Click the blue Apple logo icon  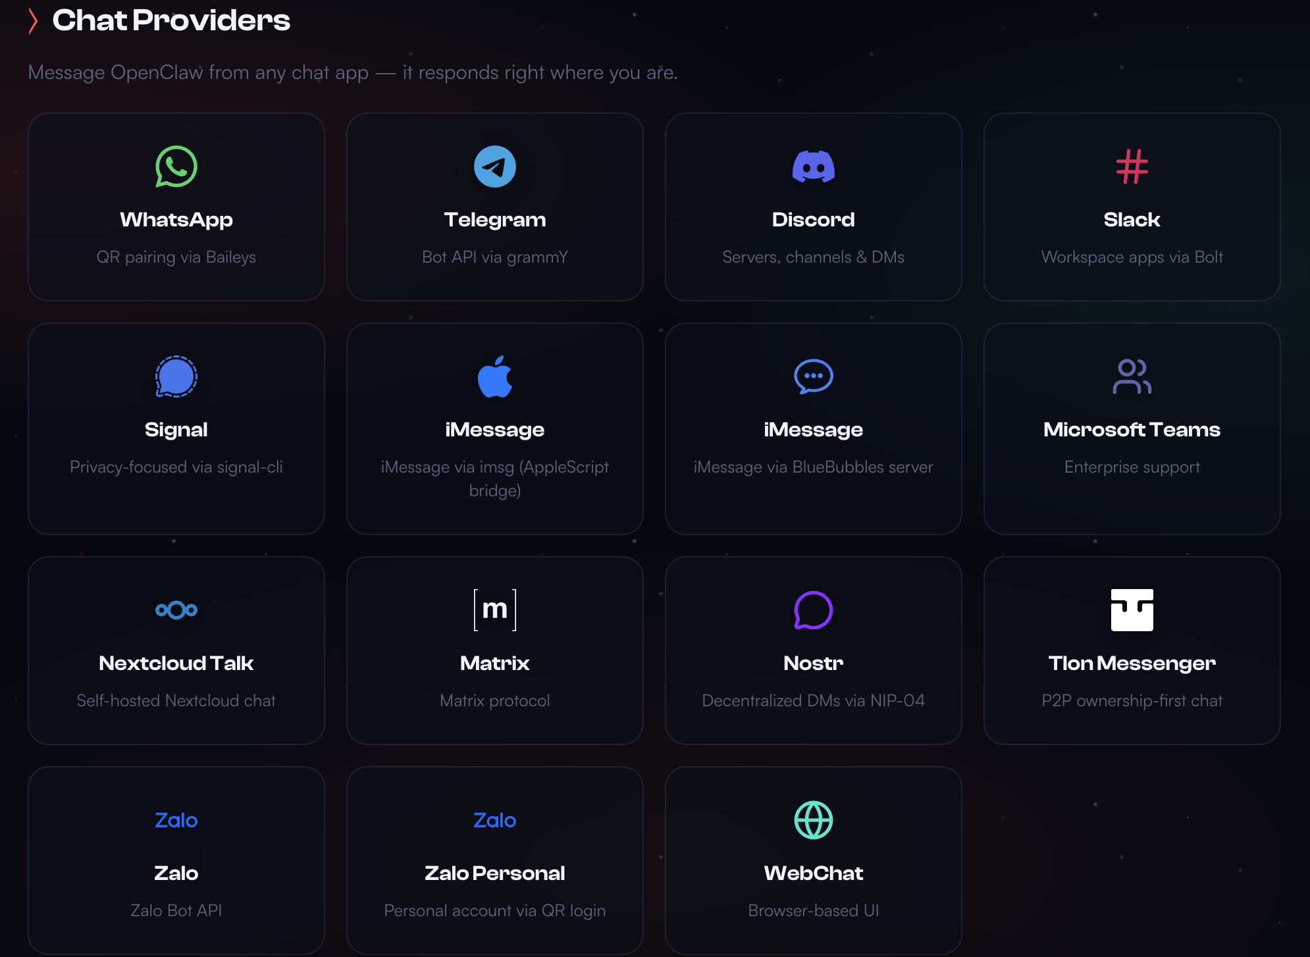494,376
